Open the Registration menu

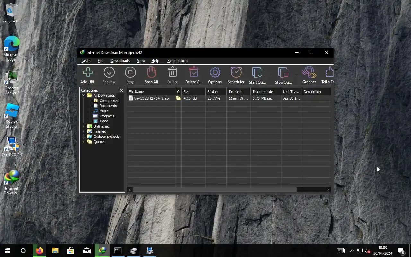[177, 61]
